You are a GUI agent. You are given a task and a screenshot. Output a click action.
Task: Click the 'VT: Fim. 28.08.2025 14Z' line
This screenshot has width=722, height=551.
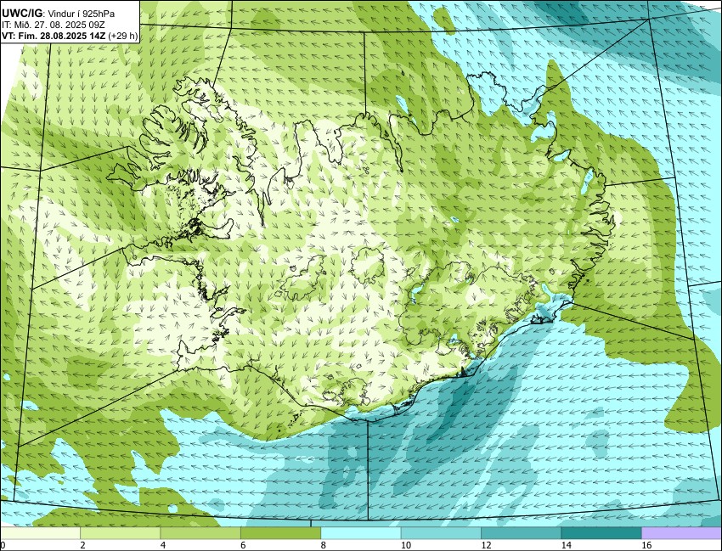pyautogui.click(x=54, y=37)
